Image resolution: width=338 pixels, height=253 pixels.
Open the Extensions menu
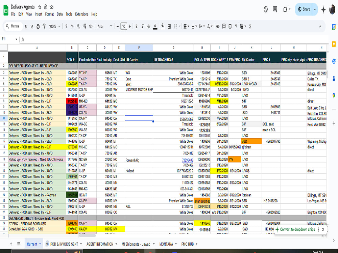pyautogui.click(x=82, y=14)
